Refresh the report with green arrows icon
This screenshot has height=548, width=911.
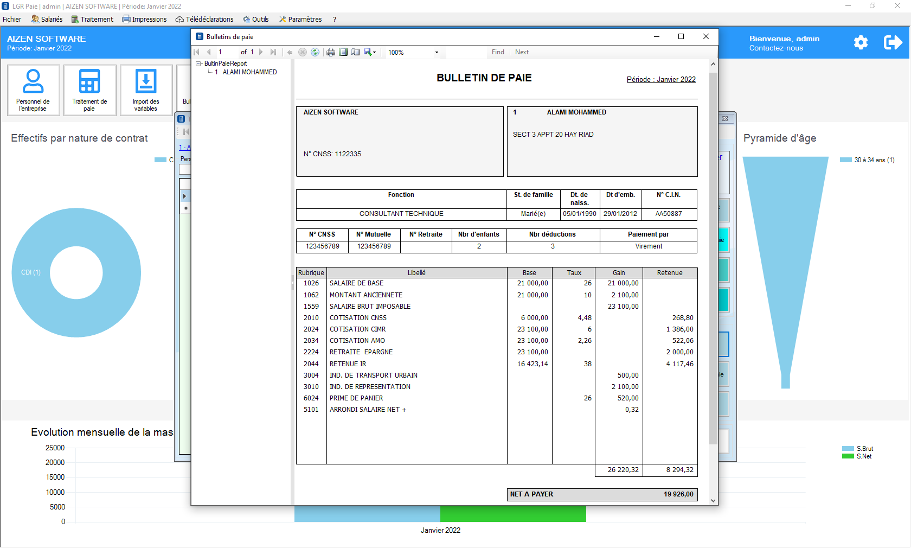pyautogui.click(x=315, y=52)
